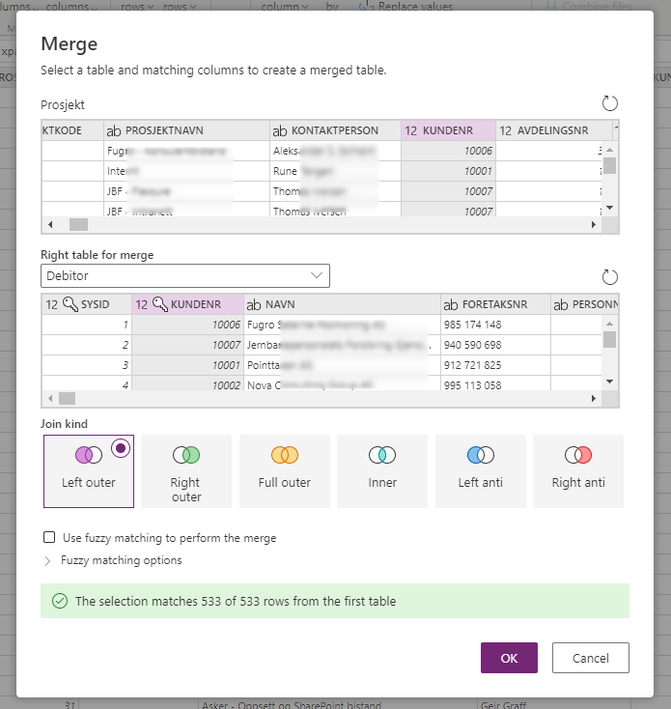Select the Left outer radio button
Image resolution: width=671 pixels, height=709 pixels.
(x=121, y=448)
